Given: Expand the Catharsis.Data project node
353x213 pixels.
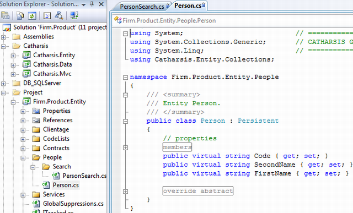Looking at the screenshot, I should tap(13, 65).
